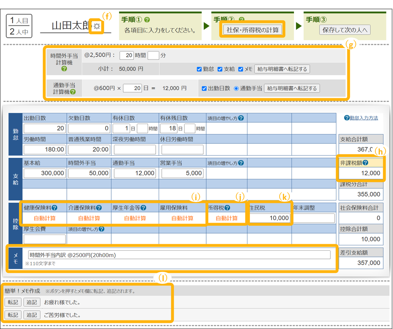This screenshot has height=329, width=393.
Task: Click help icon next to 非課税額
Action: point(365,163)
